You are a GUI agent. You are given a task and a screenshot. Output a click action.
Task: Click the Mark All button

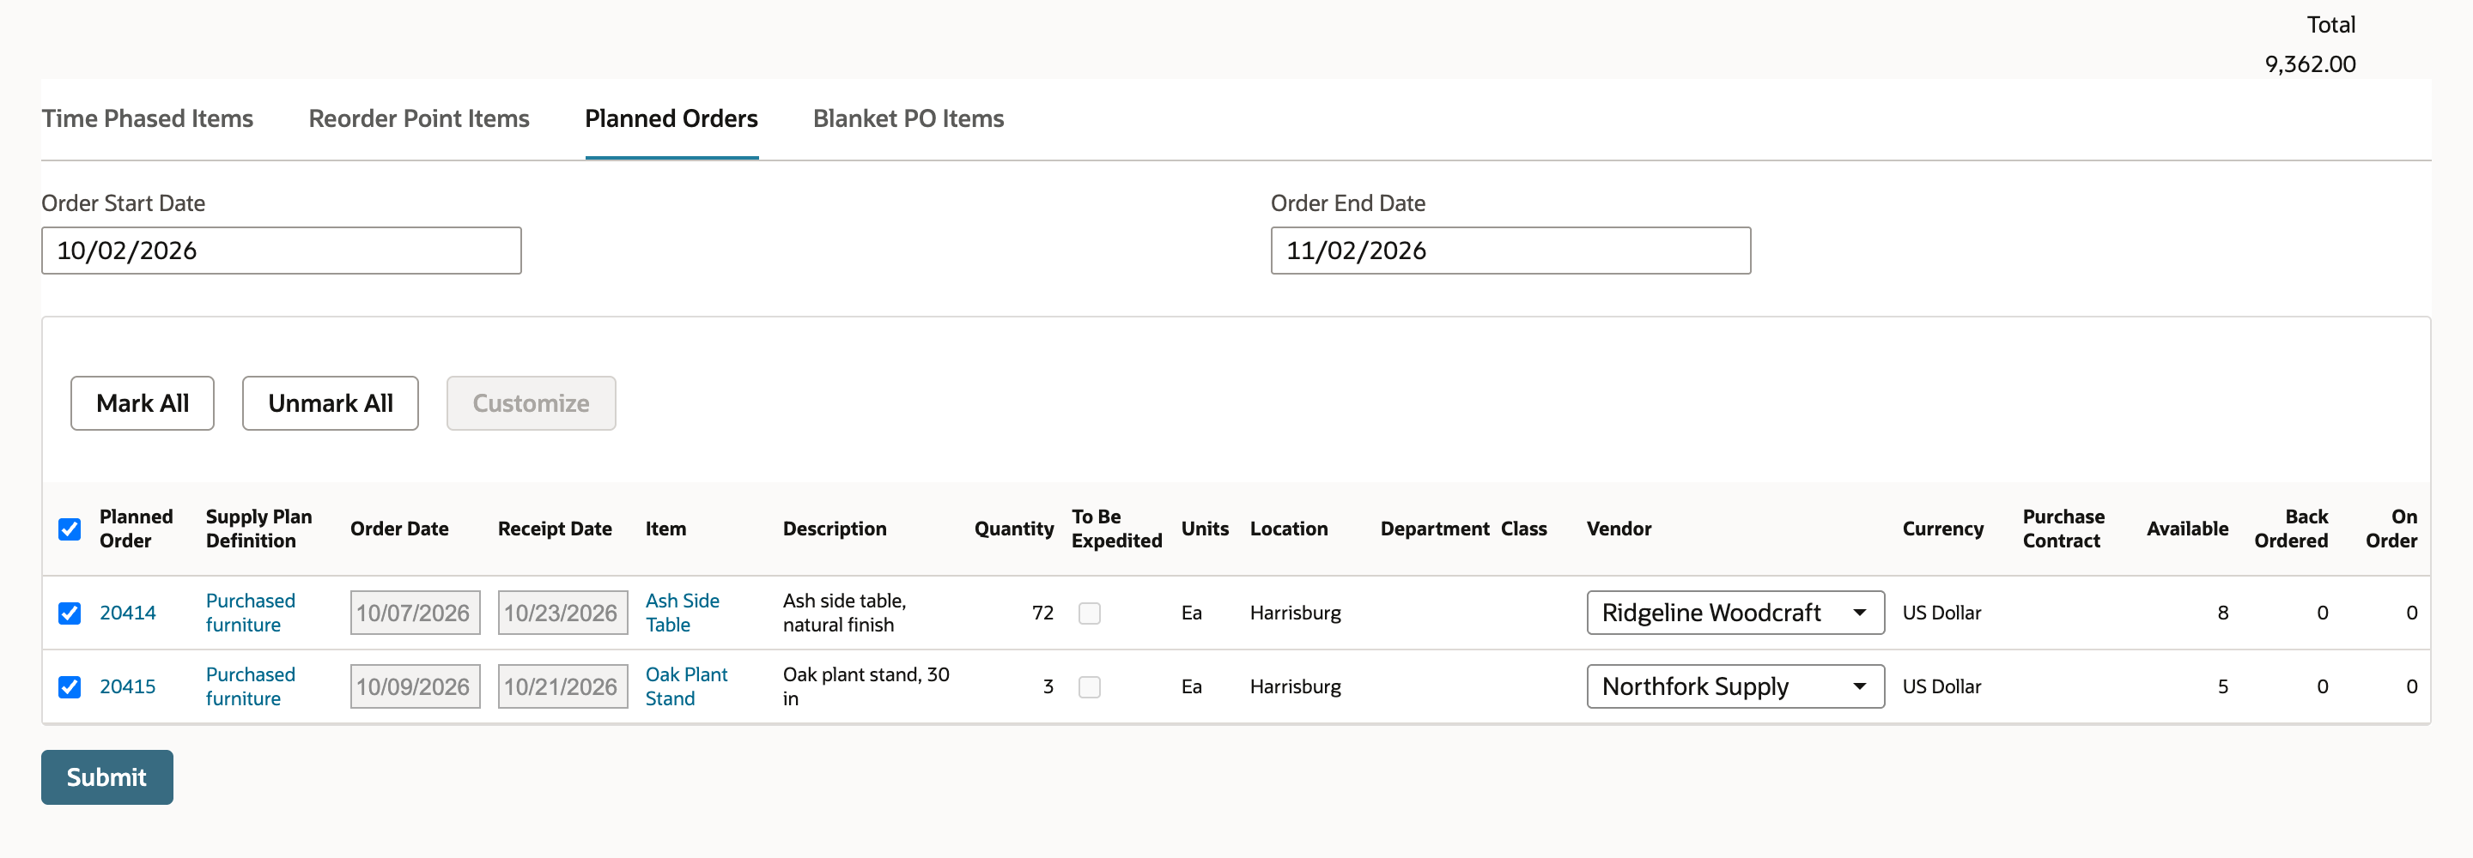point(142,403)
